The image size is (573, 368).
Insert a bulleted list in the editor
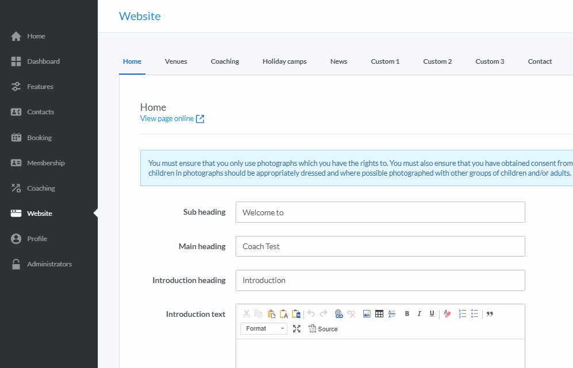[x=475, y=313]
